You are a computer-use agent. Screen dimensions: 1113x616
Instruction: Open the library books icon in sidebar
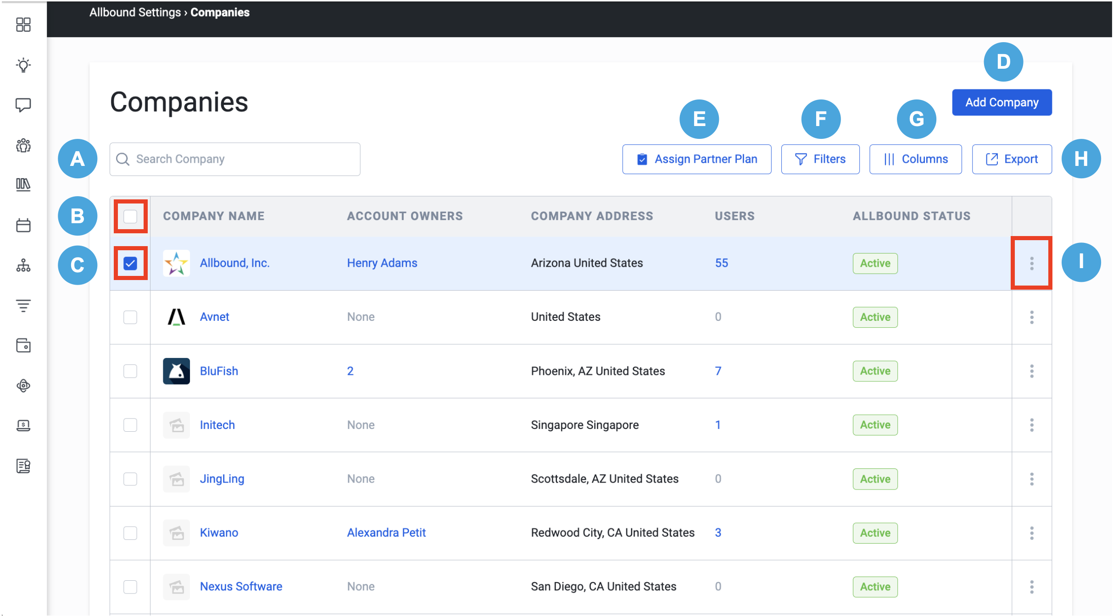23,185
